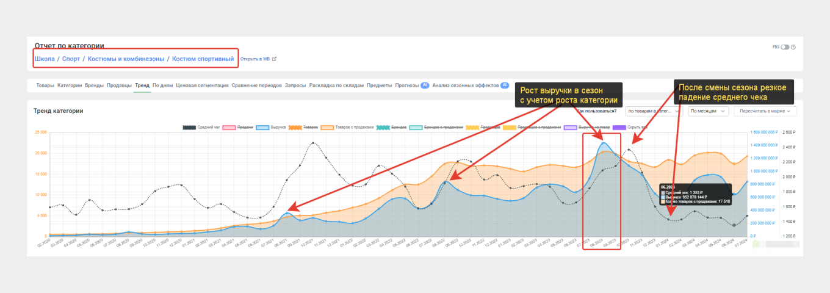The height and width of the screenshot is (293, 830).
Task: Toggle the FBS switch
Action: 785,47
